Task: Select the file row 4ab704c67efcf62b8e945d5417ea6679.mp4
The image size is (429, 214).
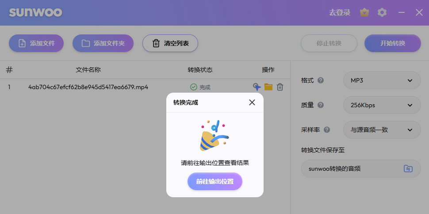Action: [88, 87]
